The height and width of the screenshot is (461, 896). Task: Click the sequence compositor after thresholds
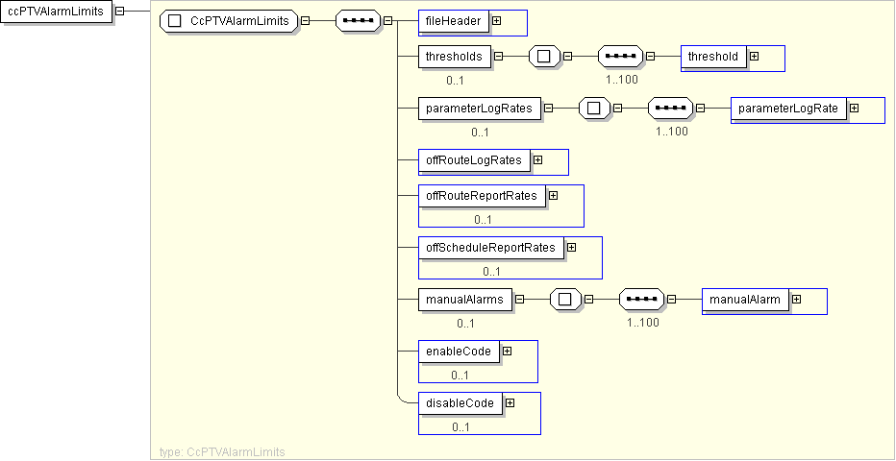[620, 57]
